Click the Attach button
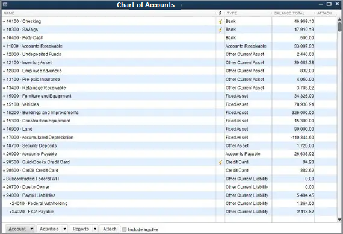 (110, 229)
